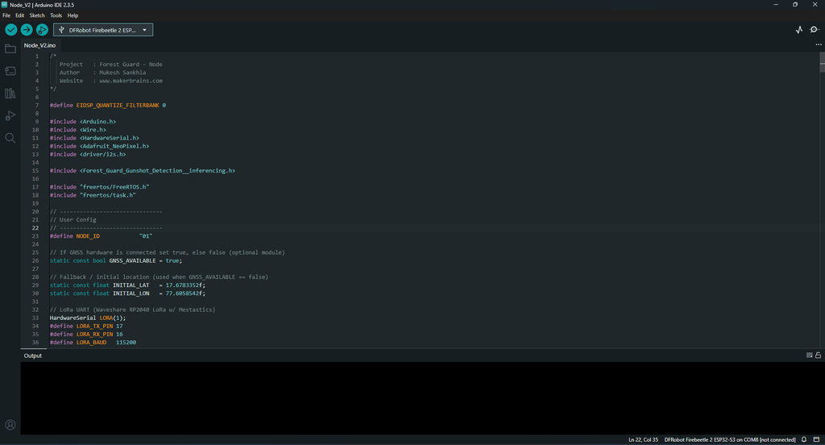Image resolution: width=825 pixels, height=445 pixels.
Task: Click the NODE_ID define on line 23
Action: click(101, 236)
